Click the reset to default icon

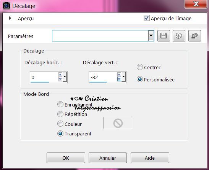194,36
